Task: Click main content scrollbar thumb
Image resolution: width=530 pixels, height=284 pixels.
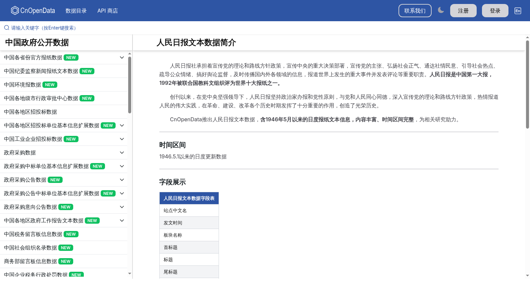Action: click(527, 85)
